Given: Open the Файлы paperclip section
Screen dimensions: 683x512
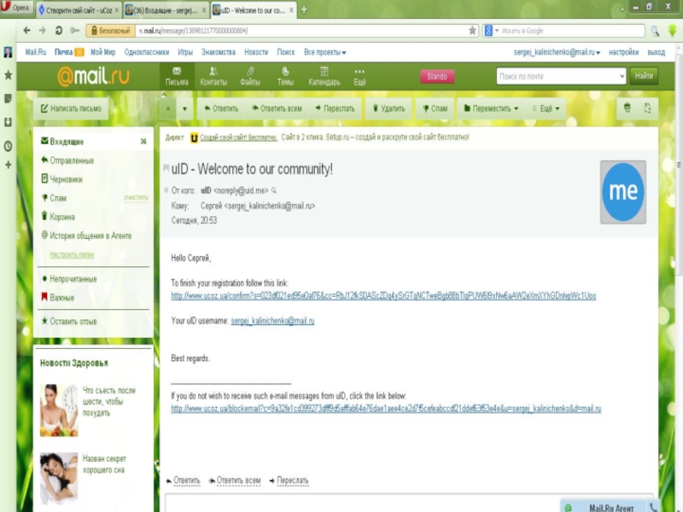Looking at the screenshot, I should click(250, 76).
